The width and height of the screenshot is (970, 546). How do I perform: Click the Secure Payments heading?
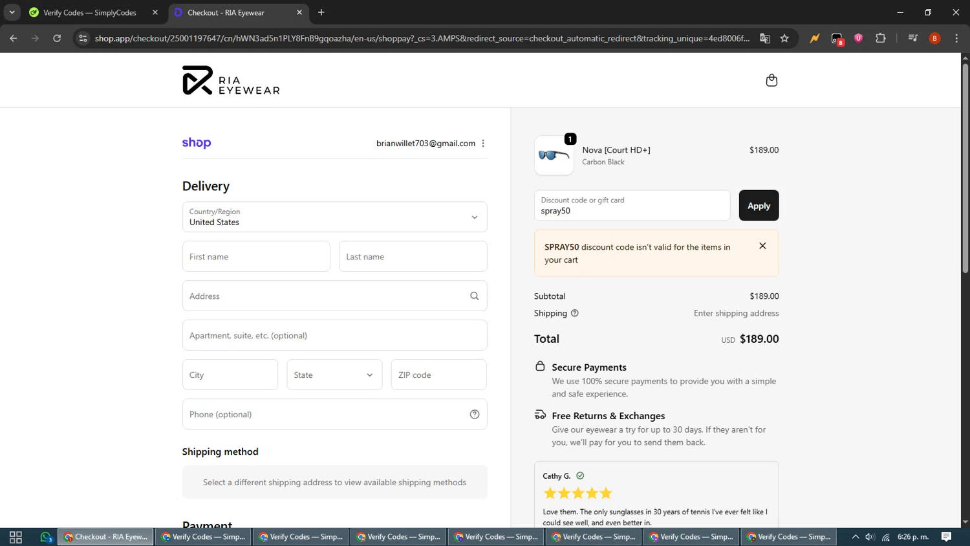coord(589,367)
